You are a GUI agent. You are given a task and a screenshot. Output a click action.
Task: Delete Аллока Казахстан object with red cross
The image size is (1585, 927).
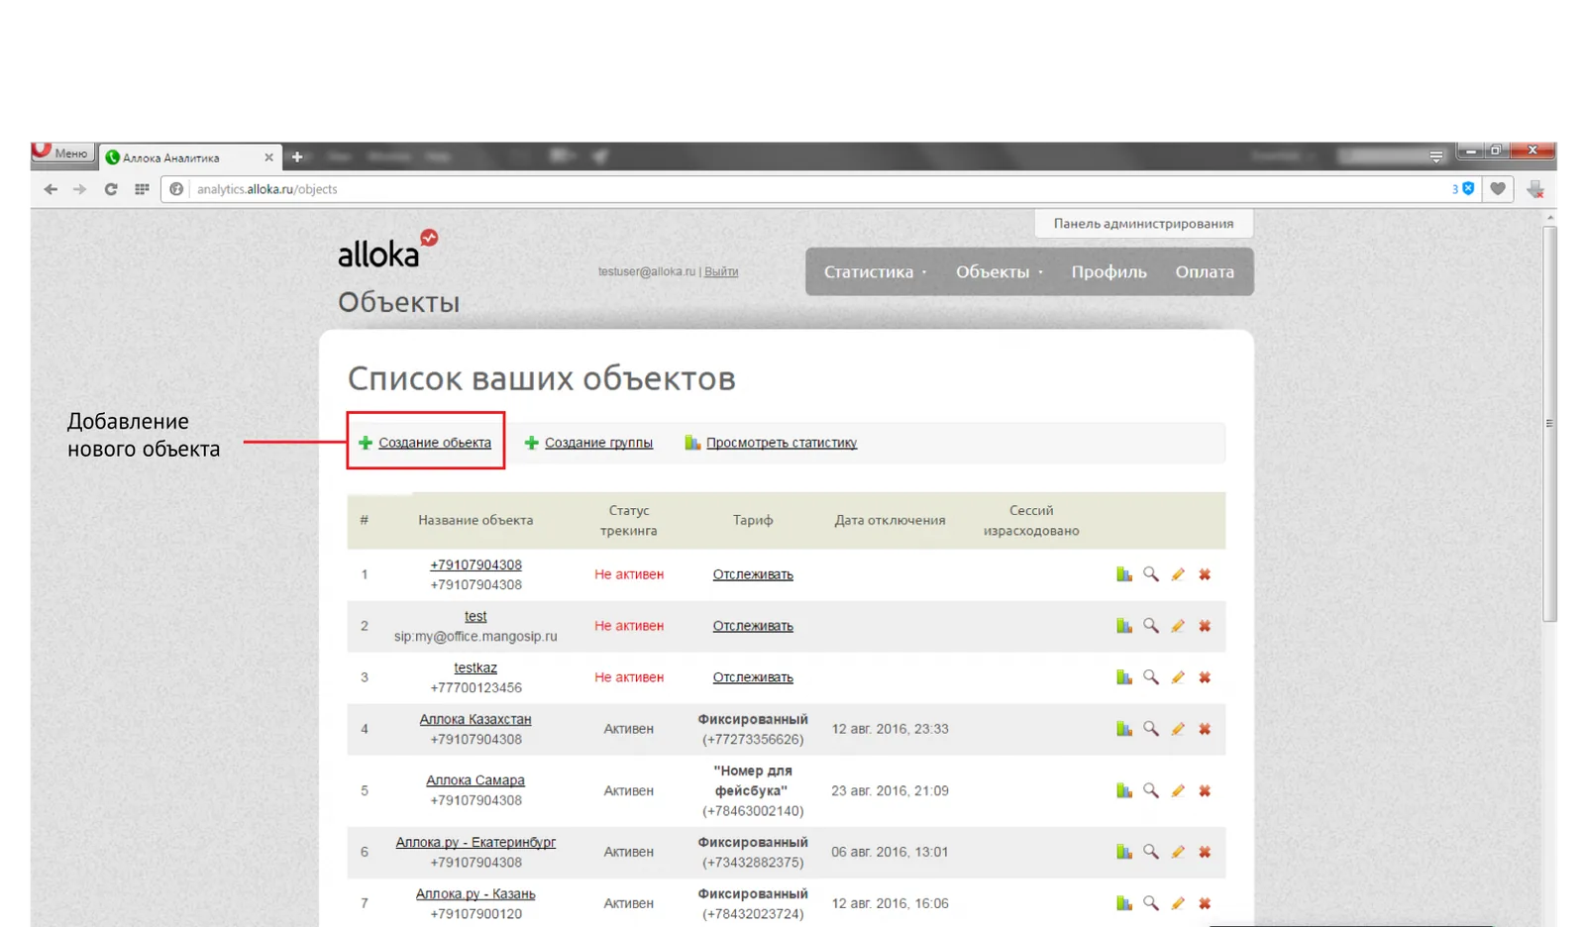pos(1205,729)
